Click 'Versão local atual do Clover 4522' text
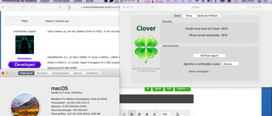 point(206,28)
